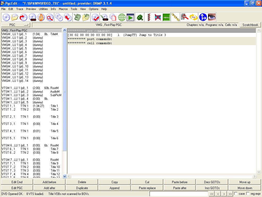This screenshot has height=197, width=262.
Task: Click the yellow chain link icon
Action: point(176,17)
